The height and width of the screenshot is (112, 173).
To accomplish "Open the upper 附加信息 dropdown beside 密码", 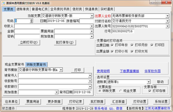I will point(92,36).
